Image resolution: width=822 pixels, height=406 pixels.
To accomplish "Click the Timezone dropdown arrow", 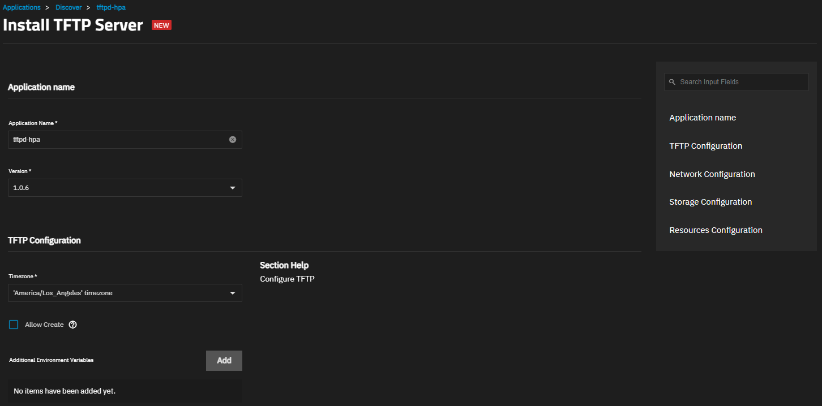I will pos(233,293).
